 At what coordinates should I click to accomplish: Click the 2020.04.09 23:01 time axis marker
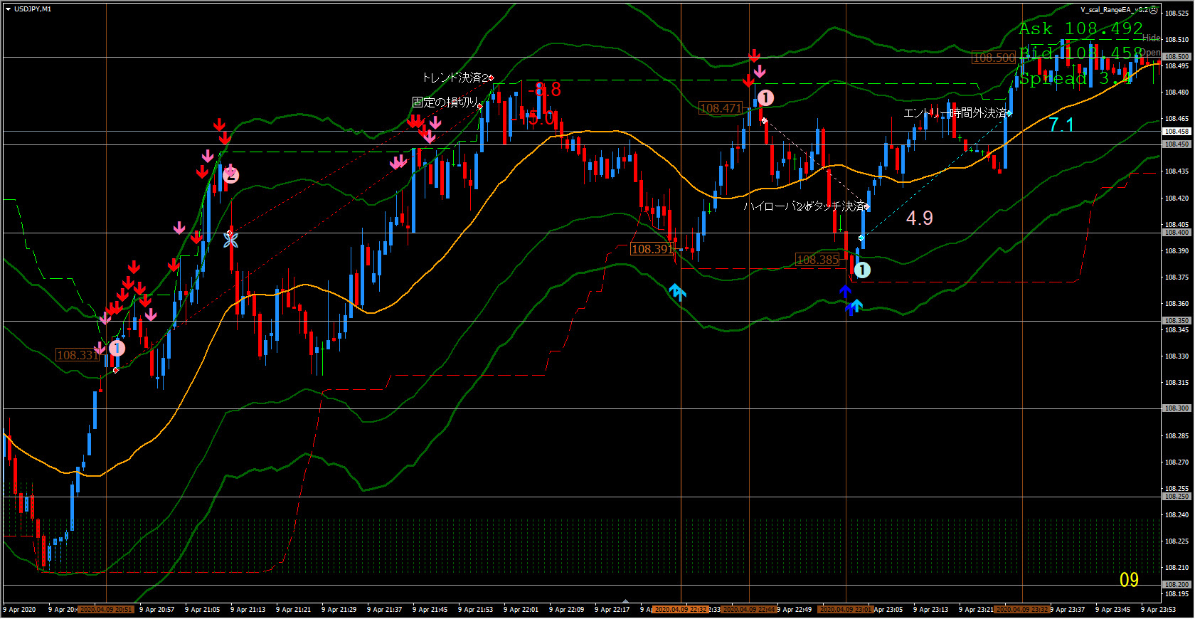[846, 610]
